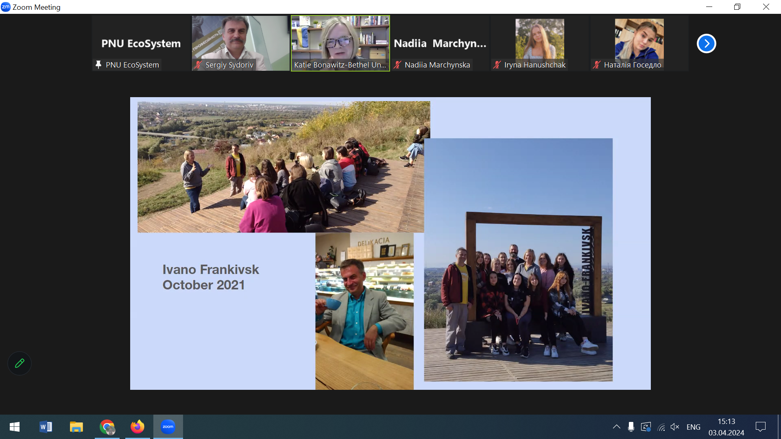The width and height of the screenshot is (781, 439).
Task: Click pin icon on PNU EcoSystem tile
Action: 98,65
